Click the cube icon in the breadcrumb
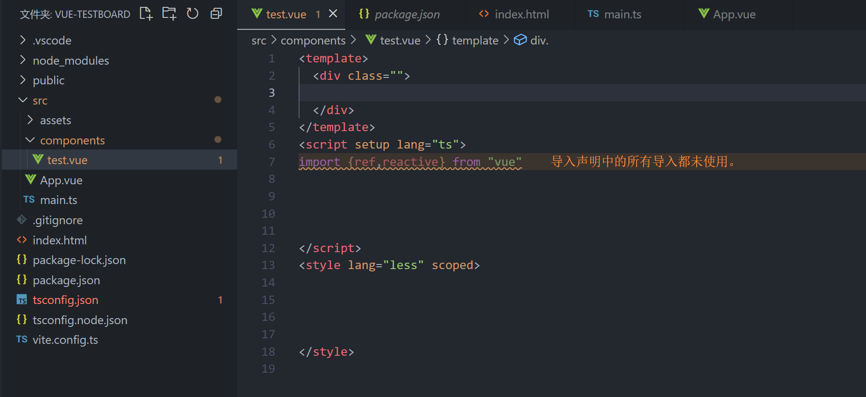This screenshot has height=397, width=866. [520, 40]
